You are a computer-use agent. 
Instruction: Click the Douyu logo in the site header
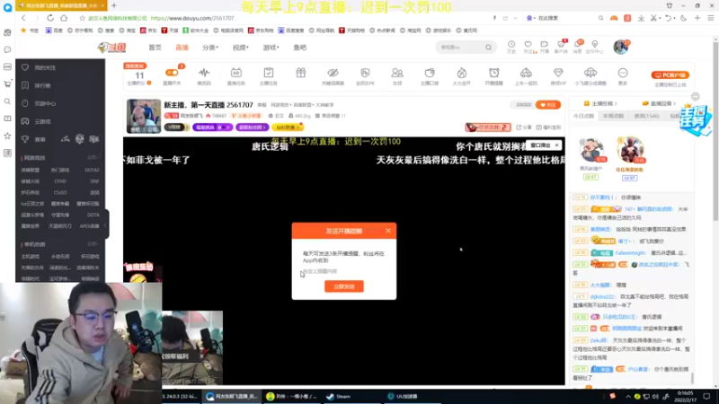tap(111, 48)
